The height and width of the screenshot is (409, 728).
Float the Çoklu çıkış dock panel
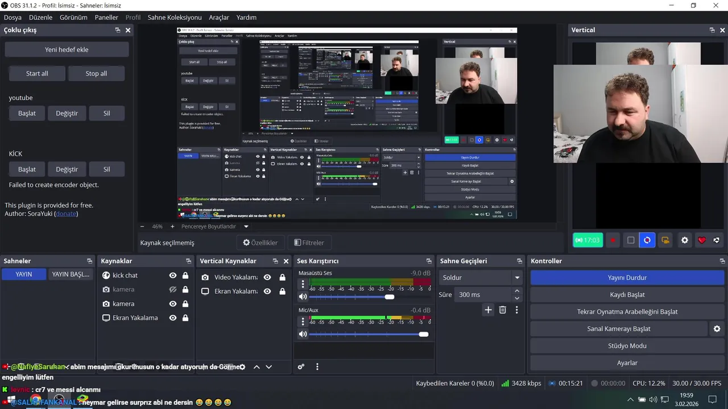pos(118,30)
